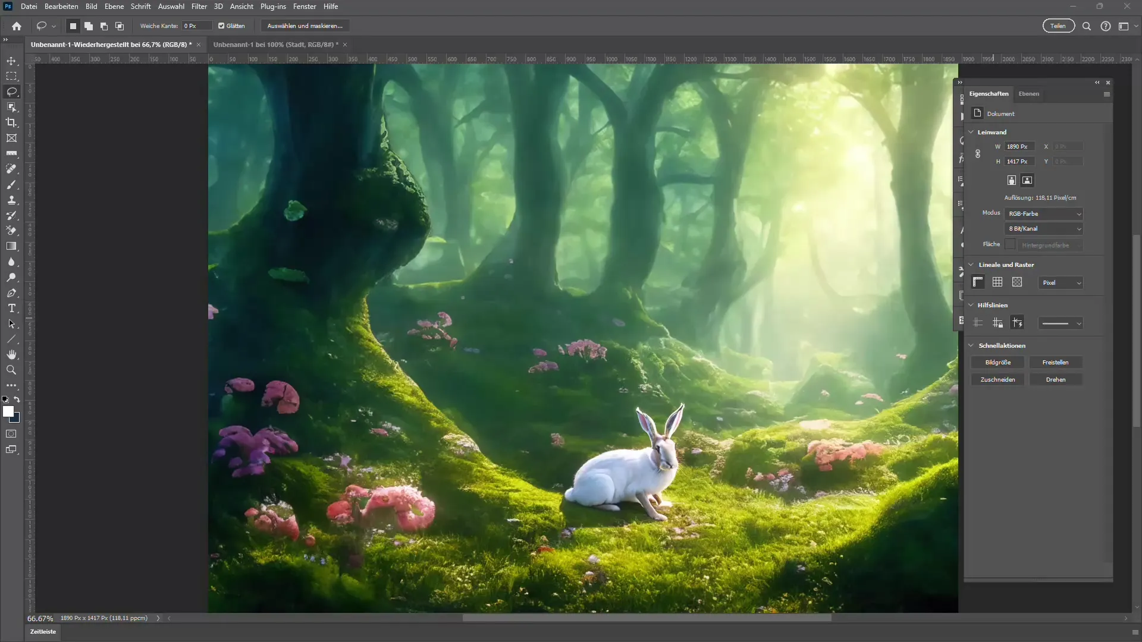Image resolution: width=1142 pixels, height=642 pixels.
Task: Select the Line tool
Action: pos(11,339)
